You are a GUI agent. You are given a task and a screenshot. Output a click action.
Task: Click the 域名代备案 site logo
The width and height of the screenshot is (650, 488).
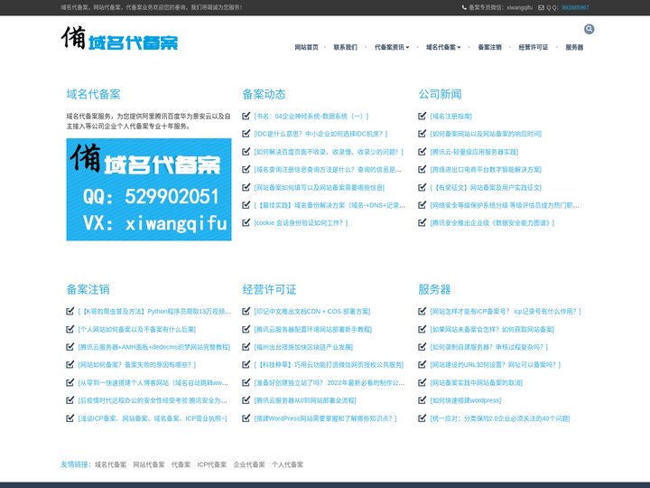[x=119, y=38]
